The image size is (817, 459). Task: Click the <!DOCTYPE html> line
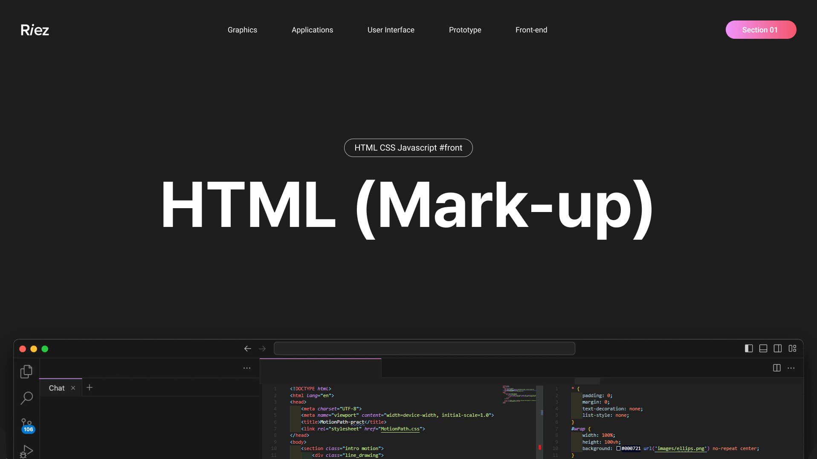click(310, 389)
